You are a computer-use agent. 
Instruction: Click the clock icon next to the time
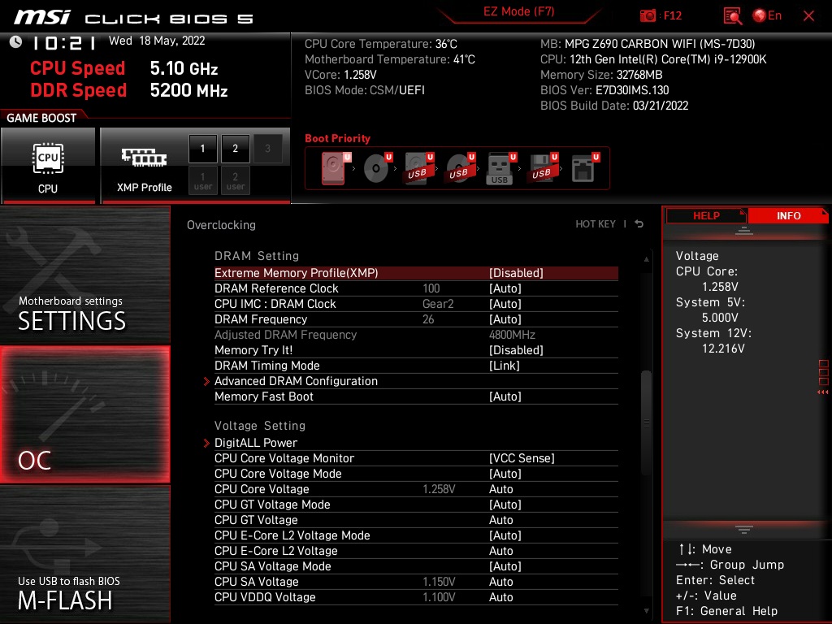click(x=16, y=42)
